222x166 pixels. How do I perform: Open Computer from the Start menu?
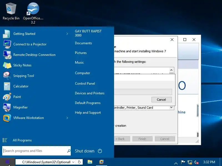coord(82,73)
